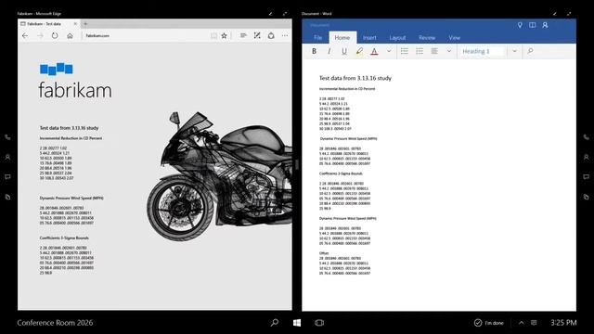Open the Share person icon in Word
The height and width of the screenshot is (334, 594).
pyautogui.click(x=545, y=25)
